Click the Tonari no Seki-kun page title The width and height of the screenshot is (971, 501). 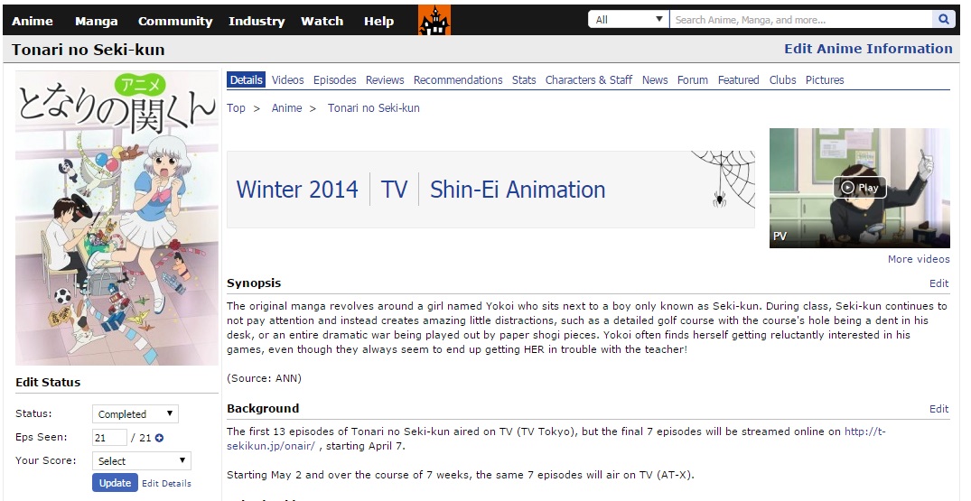pos(88,50)
